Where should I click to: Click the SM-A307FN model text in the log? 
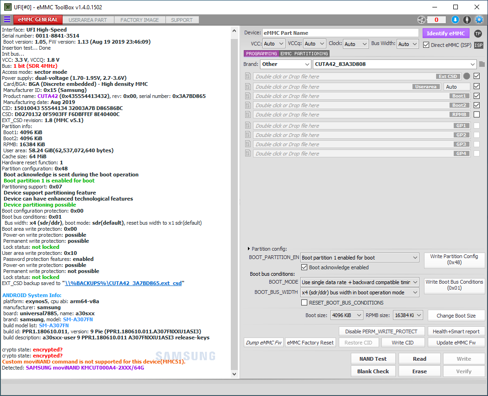coord(78,319)
